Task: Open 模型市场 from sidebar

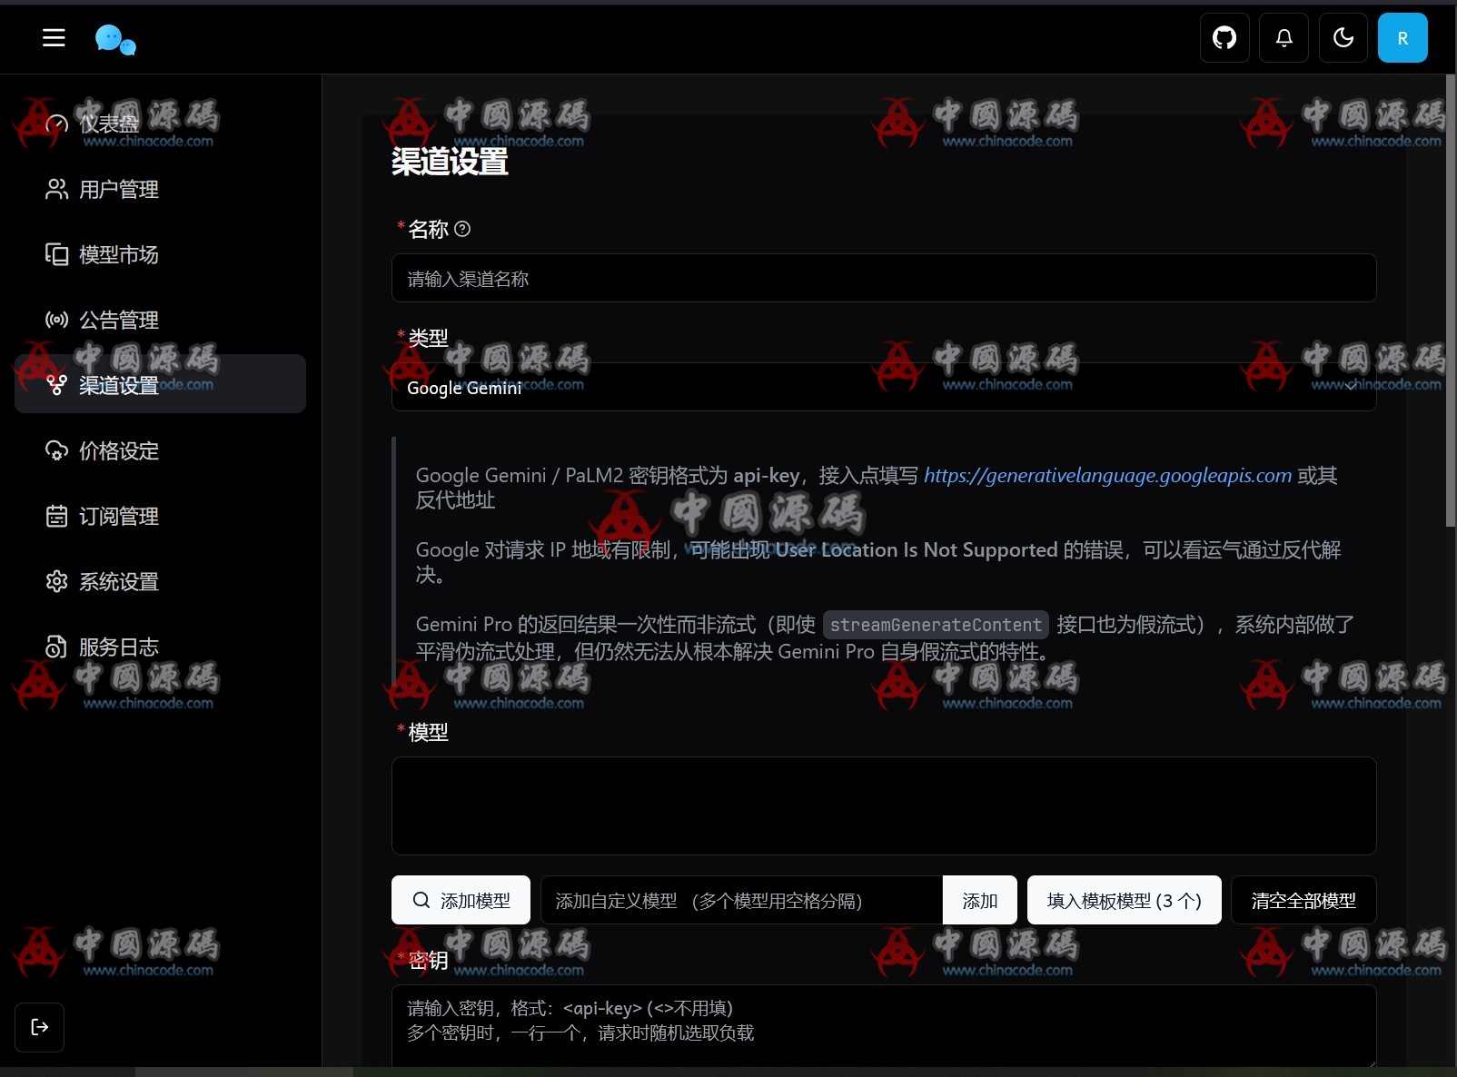Action: point(160,254)
